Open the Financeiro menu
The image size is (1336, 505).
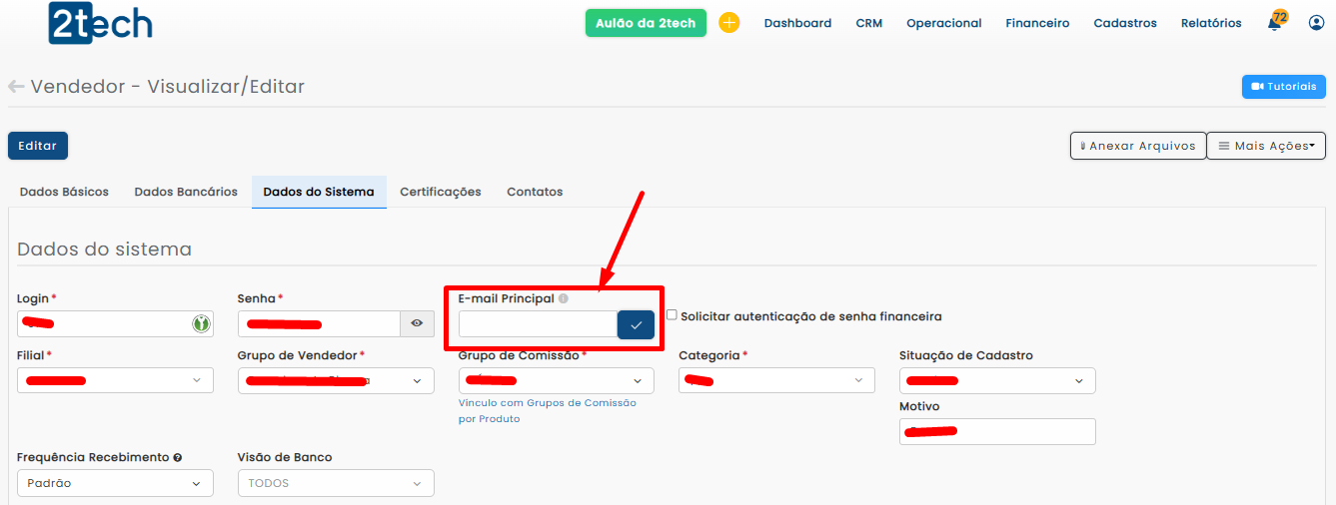tap(1037, 23)
